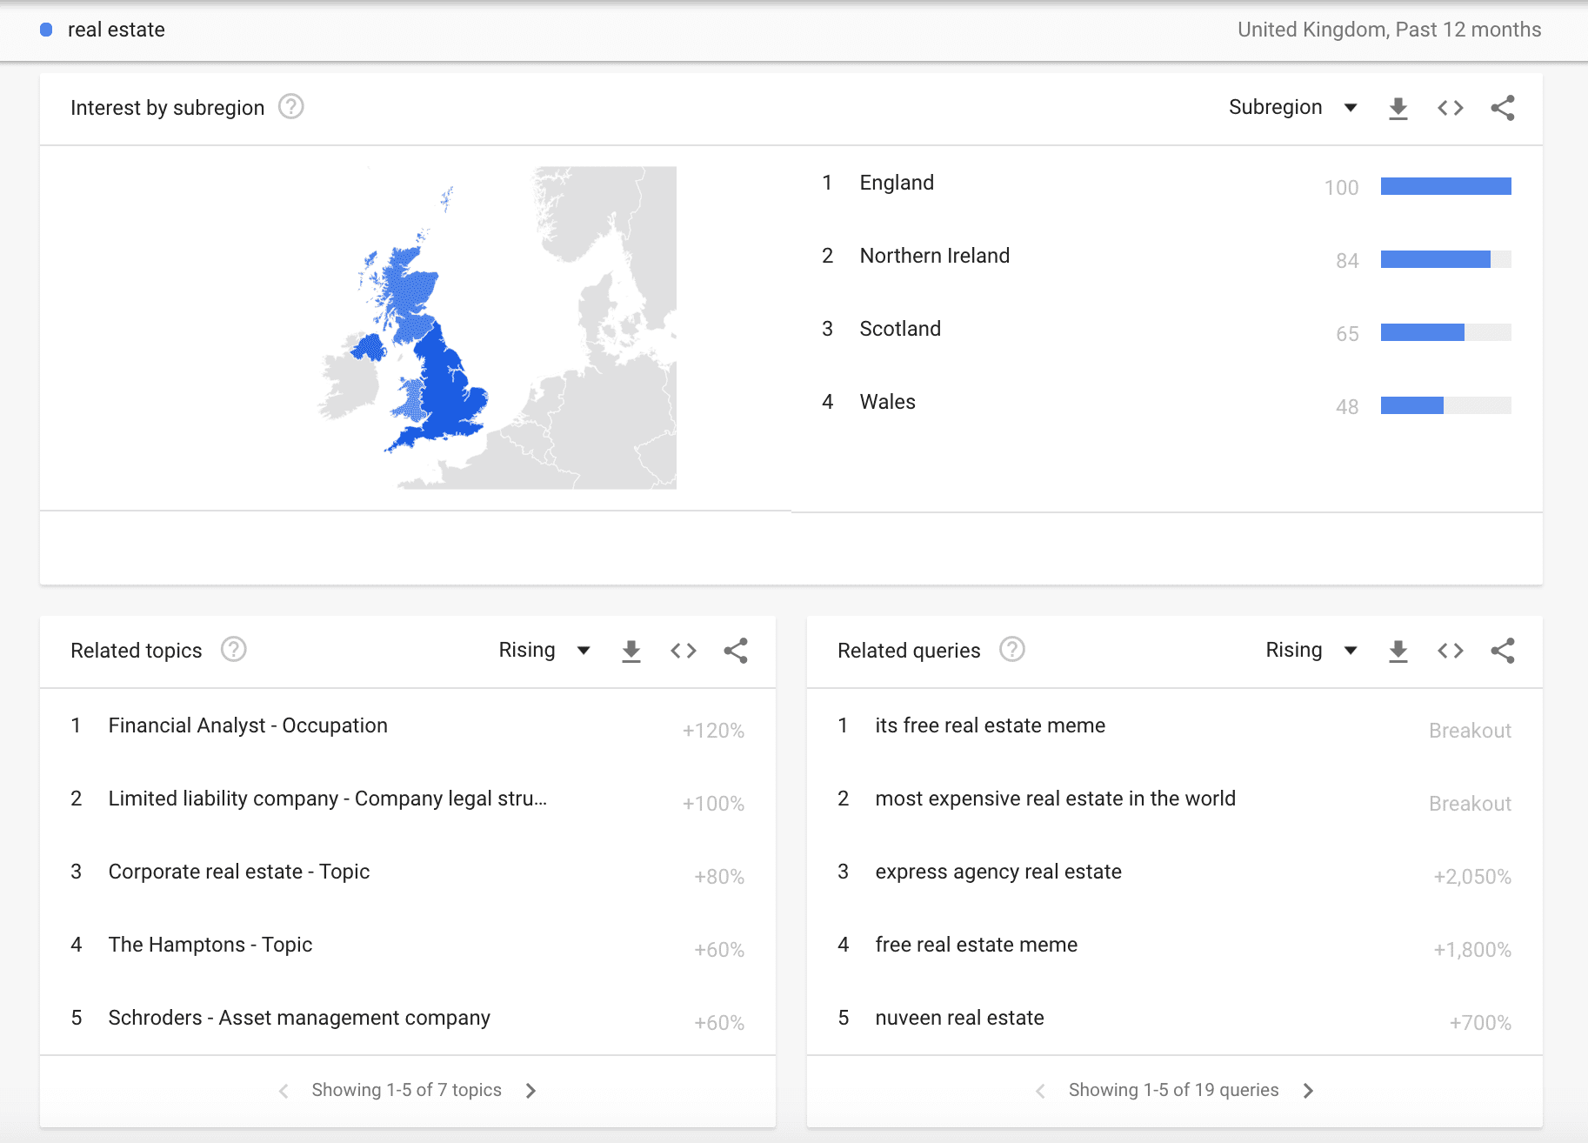Click the real estate search term label

click(x=117, y=30)
